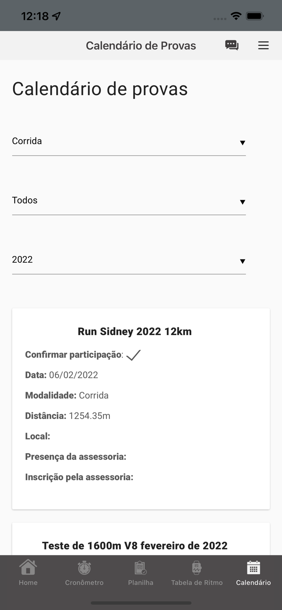Viewport: 282px width, 610px height.
Task: Toggle participation confirmation for Run Sidney 2022
Action: (x=133, y=354)
